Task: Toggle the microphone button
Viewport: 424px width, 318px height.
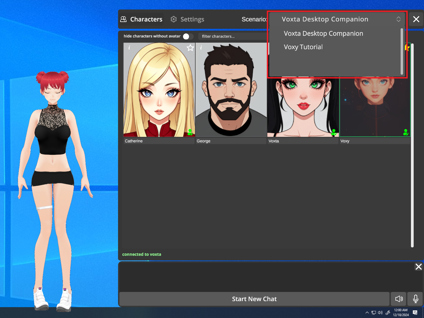Action: tap(416, 299)
